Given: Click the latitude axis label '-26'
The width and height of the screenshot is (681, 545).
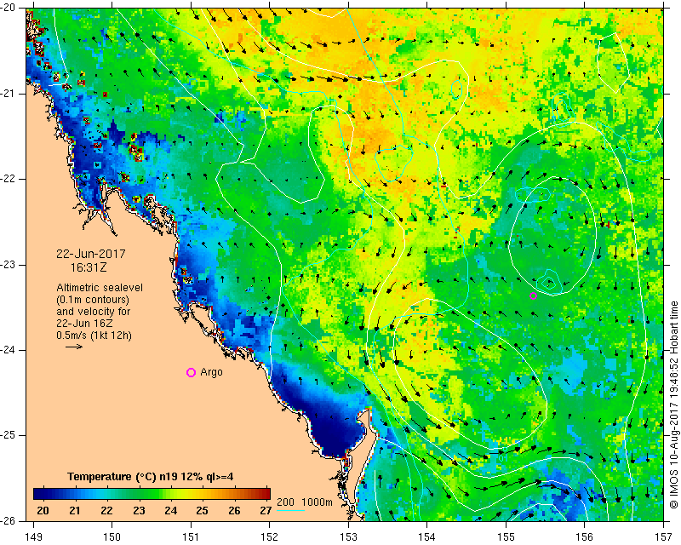Looking at the screenshot, I should 9,520.
